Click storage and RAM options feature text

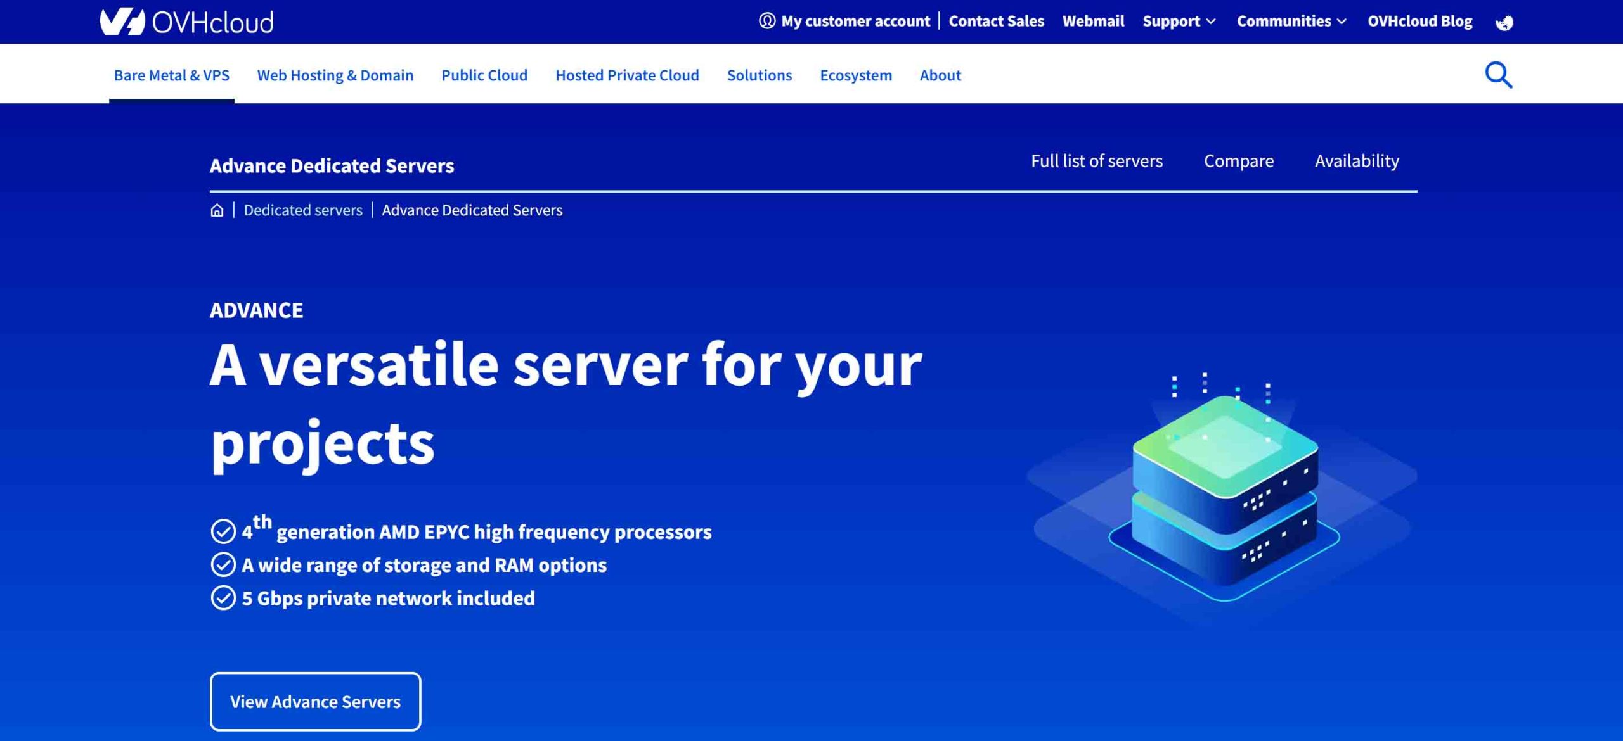point(424,565)
